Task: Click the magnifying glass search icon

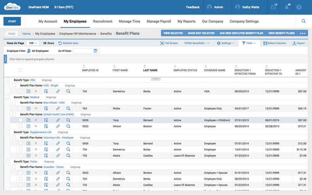Action: point(303,21)
